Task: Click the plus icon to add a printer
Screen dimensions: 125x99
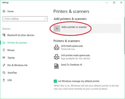Action: click(x=57, y=28)
